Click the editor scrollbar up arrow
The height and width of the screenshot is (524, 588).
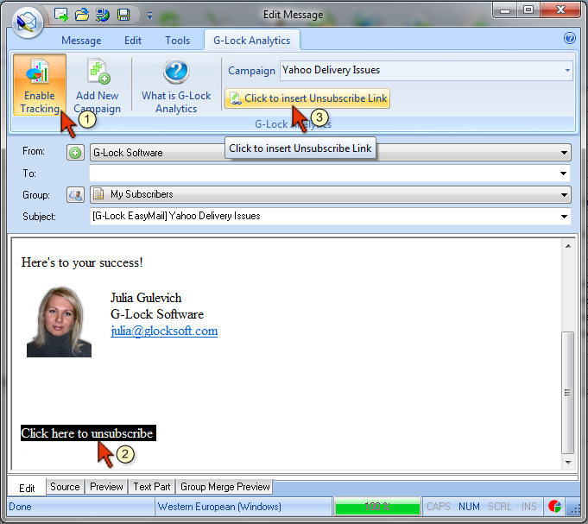coord(568,246)
